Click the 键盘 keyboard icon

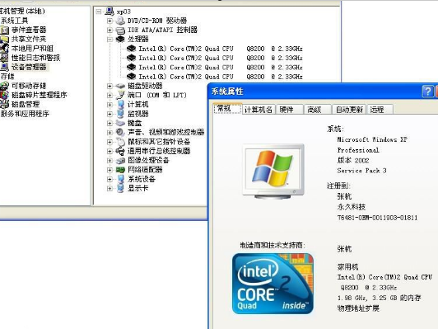point(120,123)
